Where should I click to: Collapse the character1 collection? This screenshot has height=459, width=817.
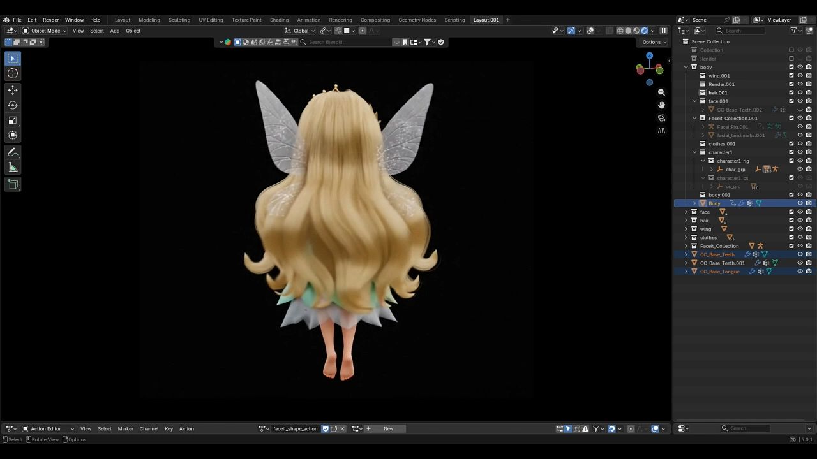(694, 152)
